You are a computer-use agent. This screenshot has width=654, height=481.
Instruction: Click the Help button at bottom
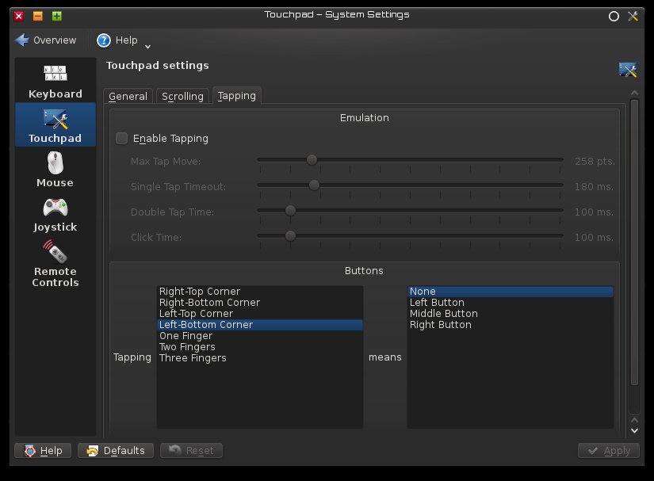pos(43,451)
